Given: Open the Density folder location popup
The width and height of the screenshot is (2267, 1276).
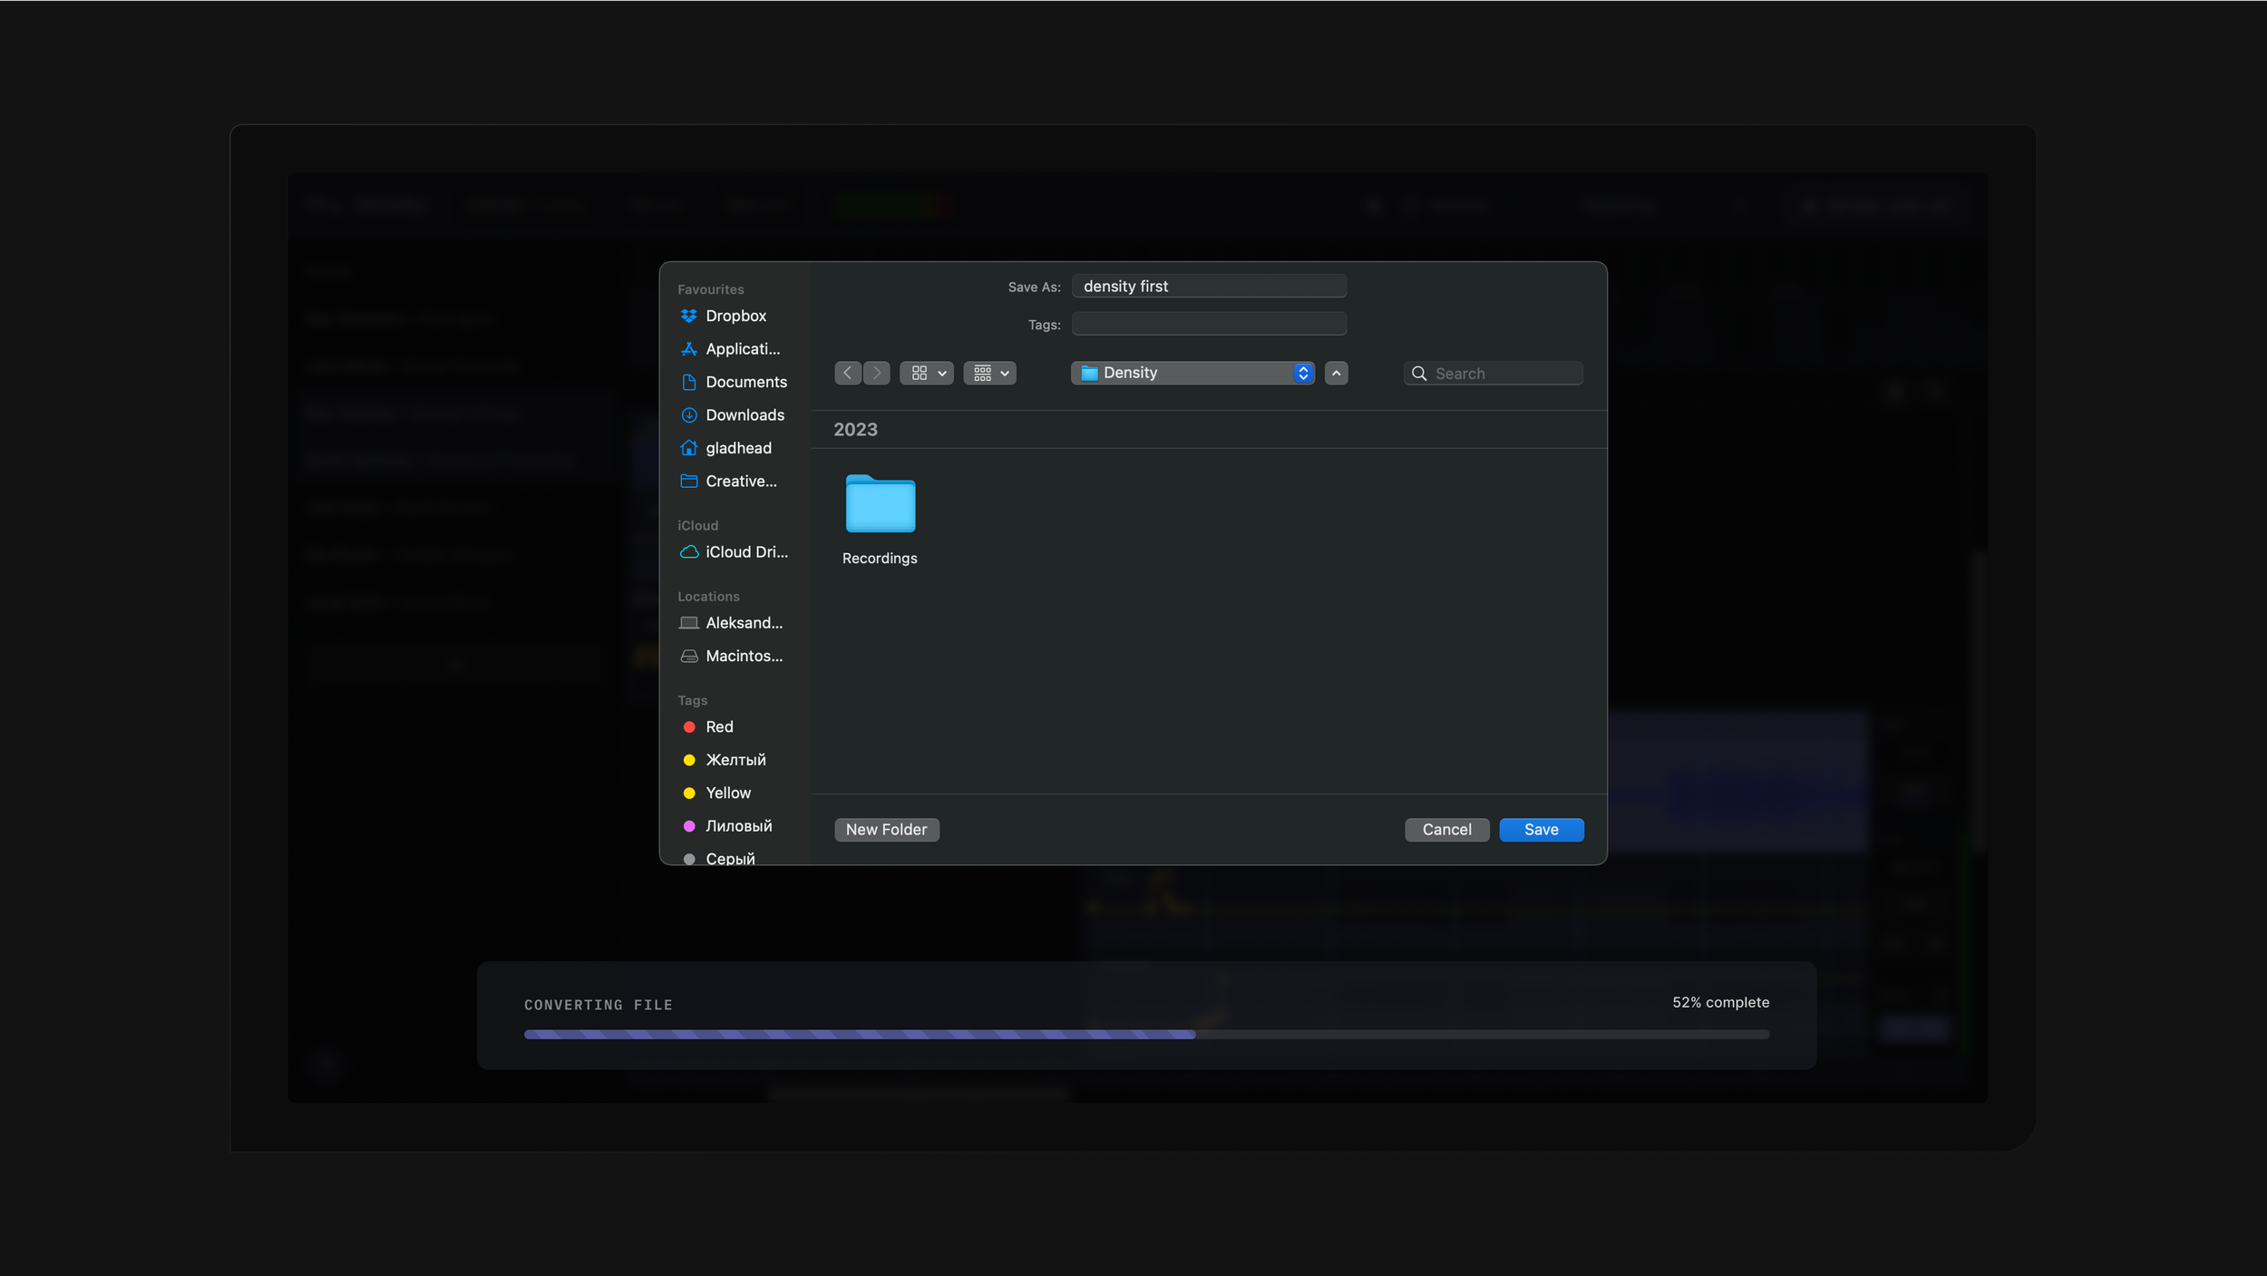Looking at the screenshot, I should tap(1192, 373).
